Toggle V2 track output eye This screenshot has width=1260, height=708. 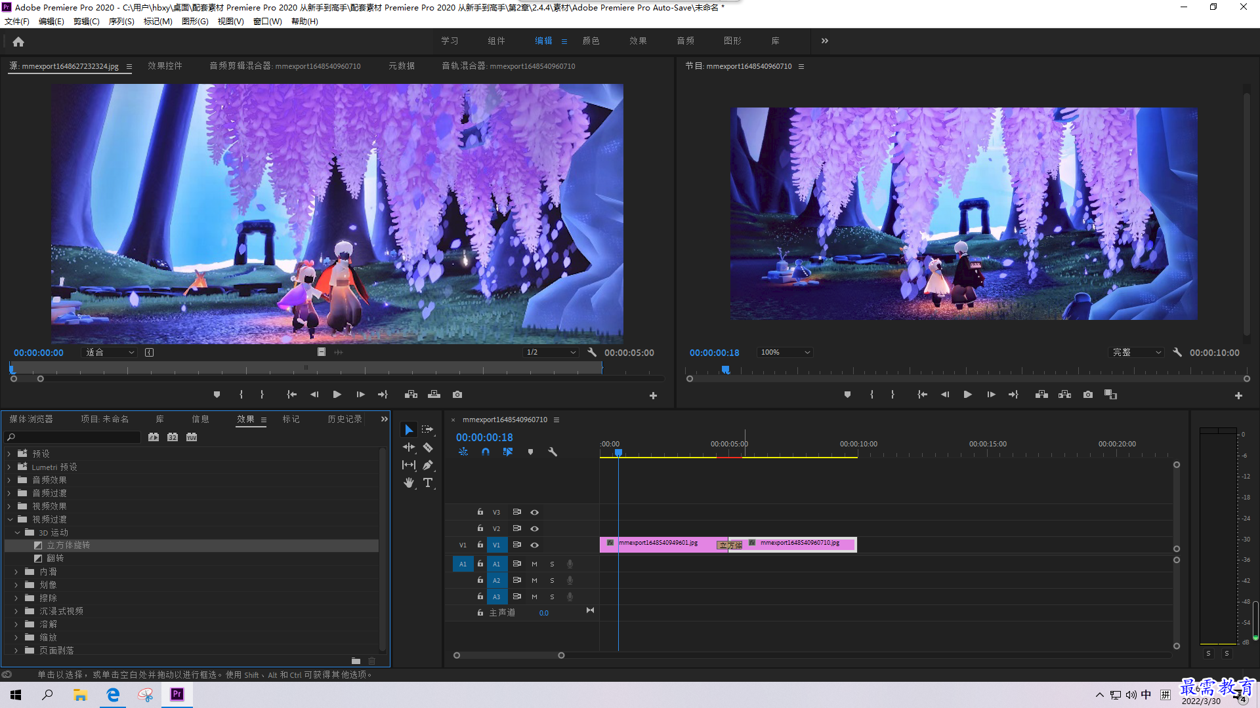[534, 528]
